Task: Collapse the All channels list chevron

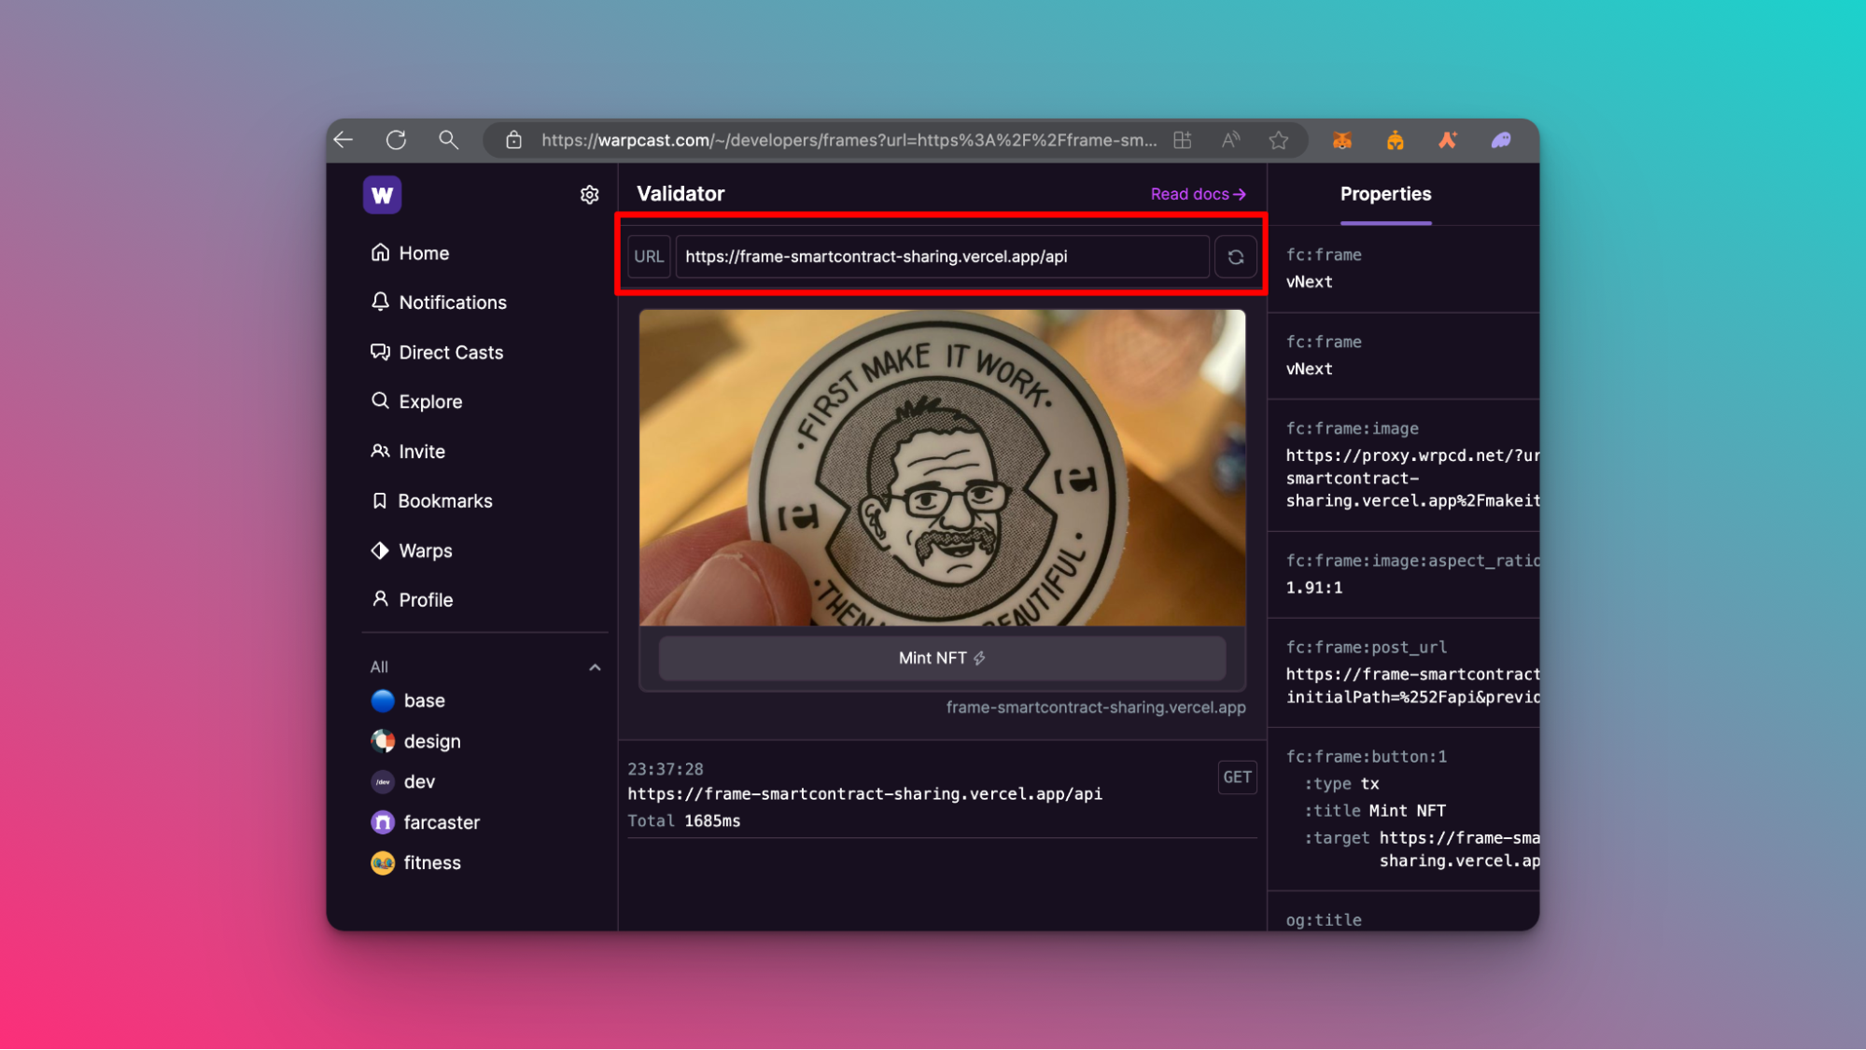Action: pos(596,666)
